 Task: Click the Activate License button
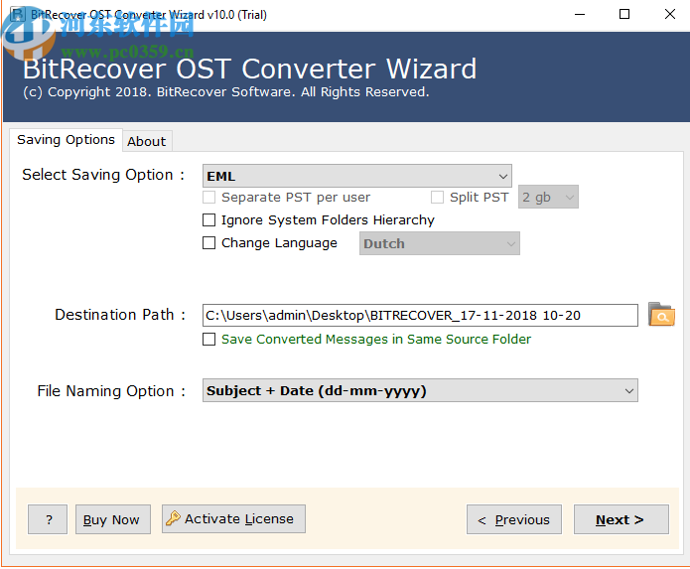[x=233, y=518]
